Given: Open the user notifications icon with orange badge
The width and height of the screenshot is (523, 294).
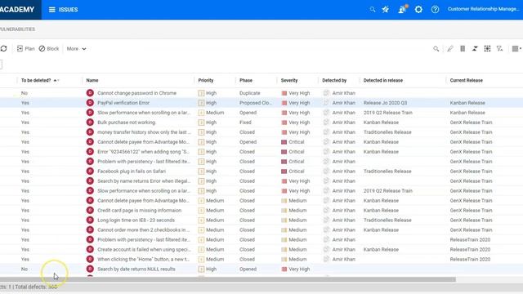Looking at the screenshot, I should coord(402,9).
